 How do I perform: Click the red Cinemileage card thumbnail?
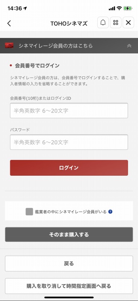coord(9,46)
